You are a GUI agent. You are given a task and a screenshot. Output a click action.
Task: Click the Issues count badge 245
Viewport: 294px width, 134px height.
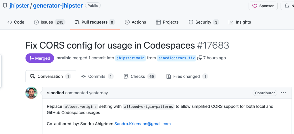tap(60, 22)
